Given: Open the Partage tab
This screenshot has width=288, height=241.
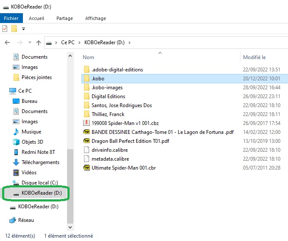Looking at the screenshot, I should [64, 18].
